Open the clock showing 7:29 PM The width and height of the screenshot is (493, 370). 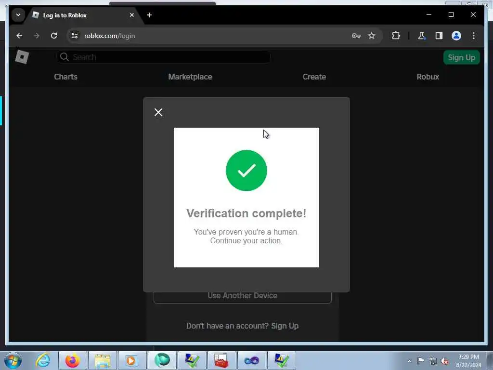(x=468, y=361)
